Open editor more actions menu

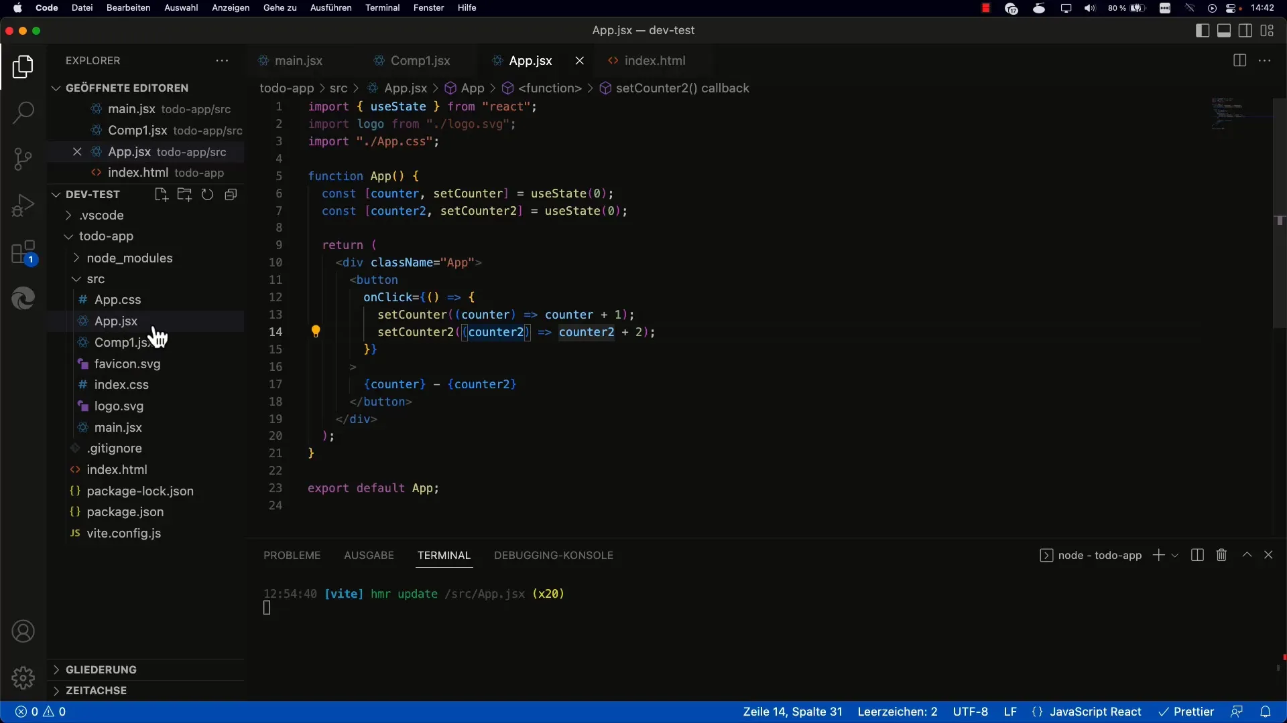1265,61
